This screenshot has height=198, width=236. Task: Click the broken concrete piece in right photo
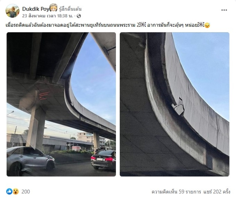(x=178, y=106)
